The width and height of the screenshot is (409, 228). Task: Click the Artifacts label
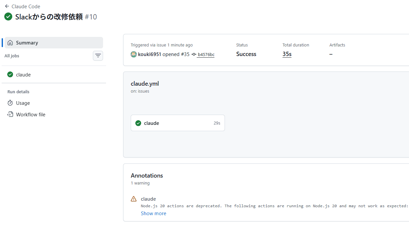337,45
